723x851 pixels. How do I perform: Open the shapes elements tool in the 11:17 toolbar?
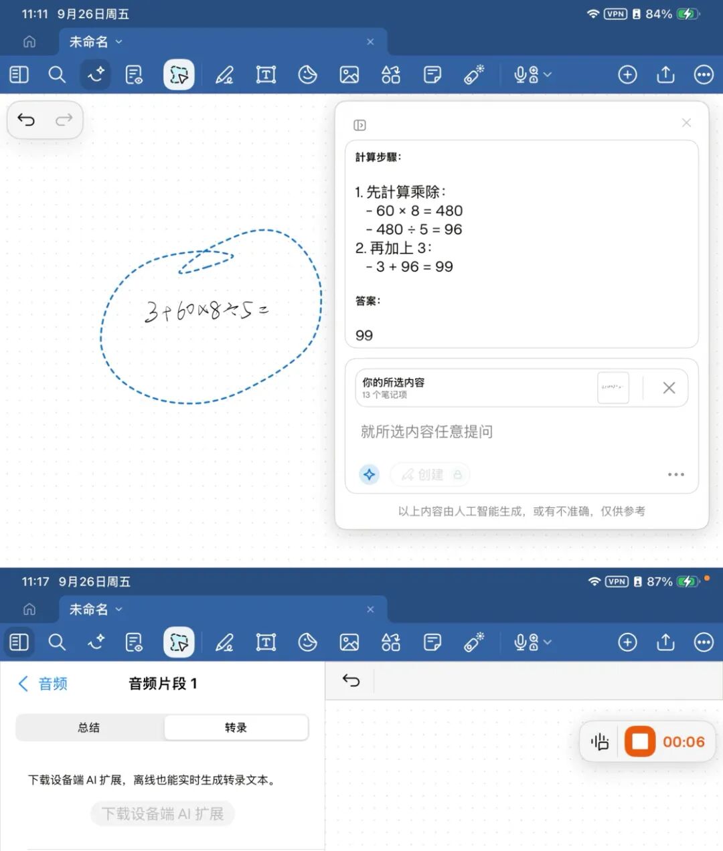(x=391, y=642)
